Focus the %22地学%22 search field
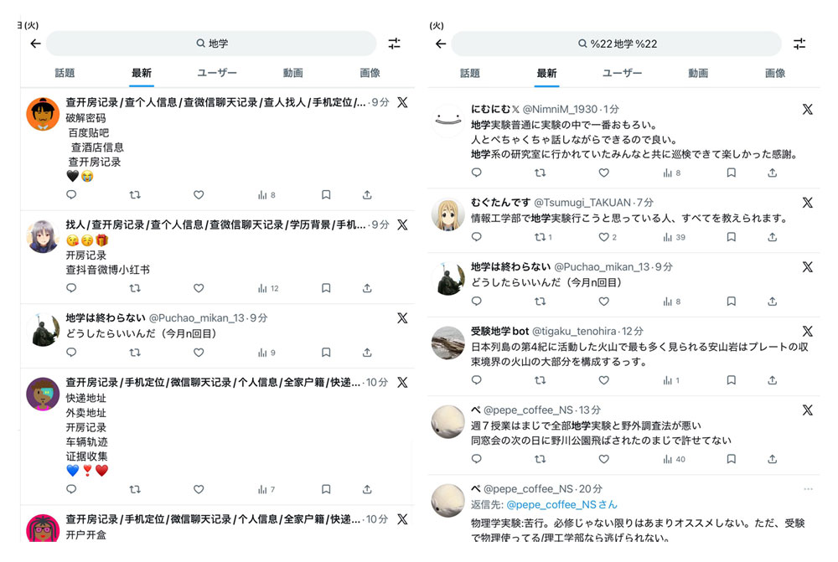 click(x=617, y=44)
